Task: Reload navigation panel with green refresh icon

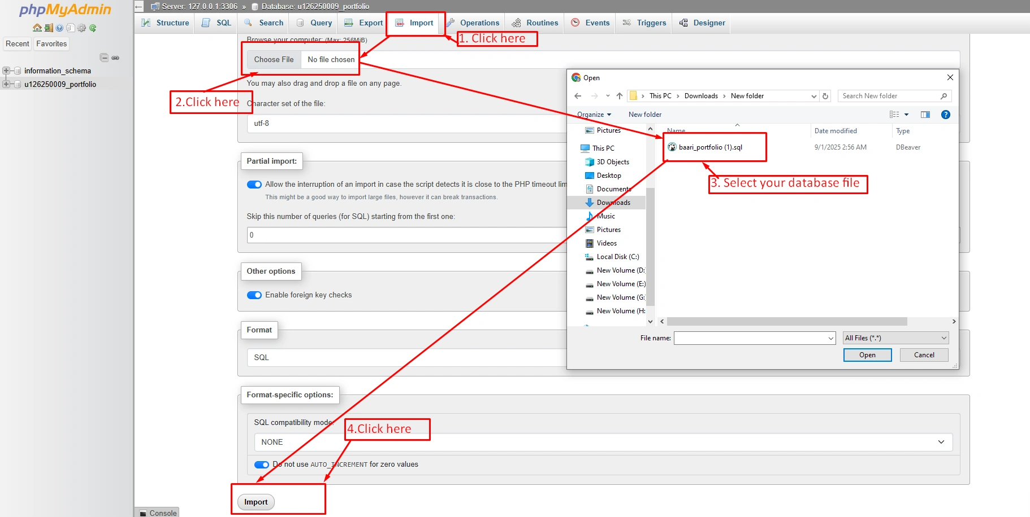Action: 93,28
